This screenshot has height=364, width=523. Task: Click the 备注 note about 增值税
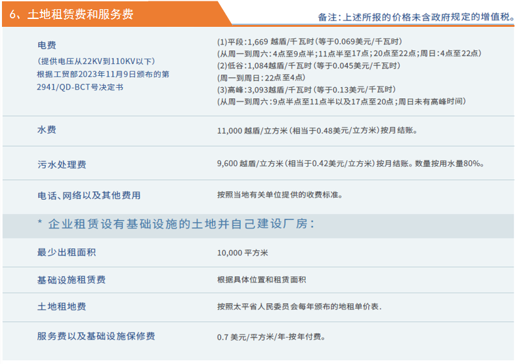[416, 17]
